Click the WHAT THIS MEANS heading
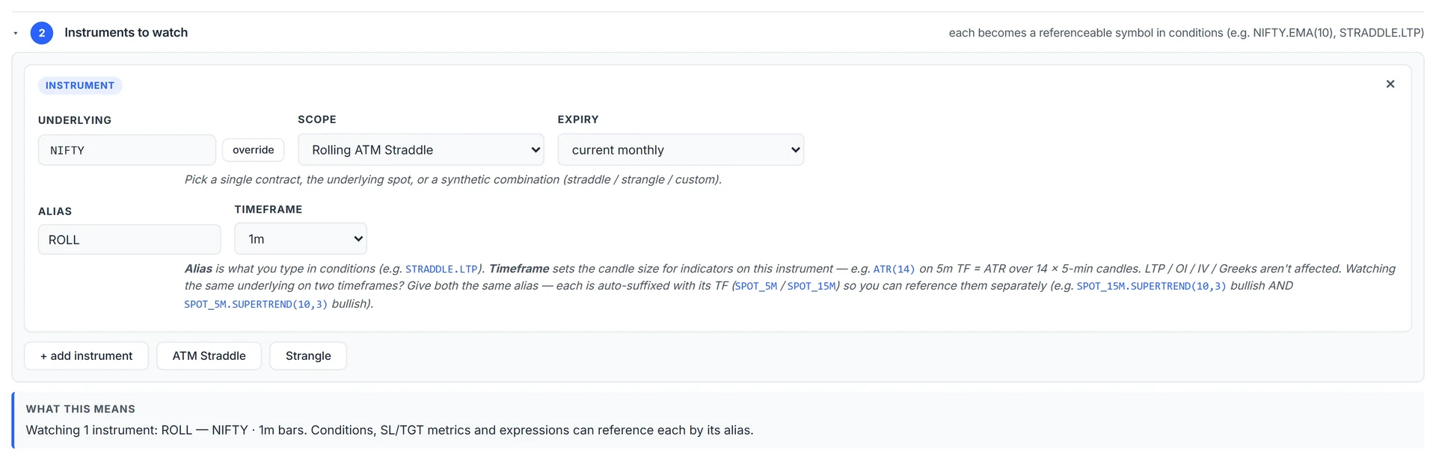Image resolution: width=1436 pixels, height=460 pixels. click(x=81, y=409)
